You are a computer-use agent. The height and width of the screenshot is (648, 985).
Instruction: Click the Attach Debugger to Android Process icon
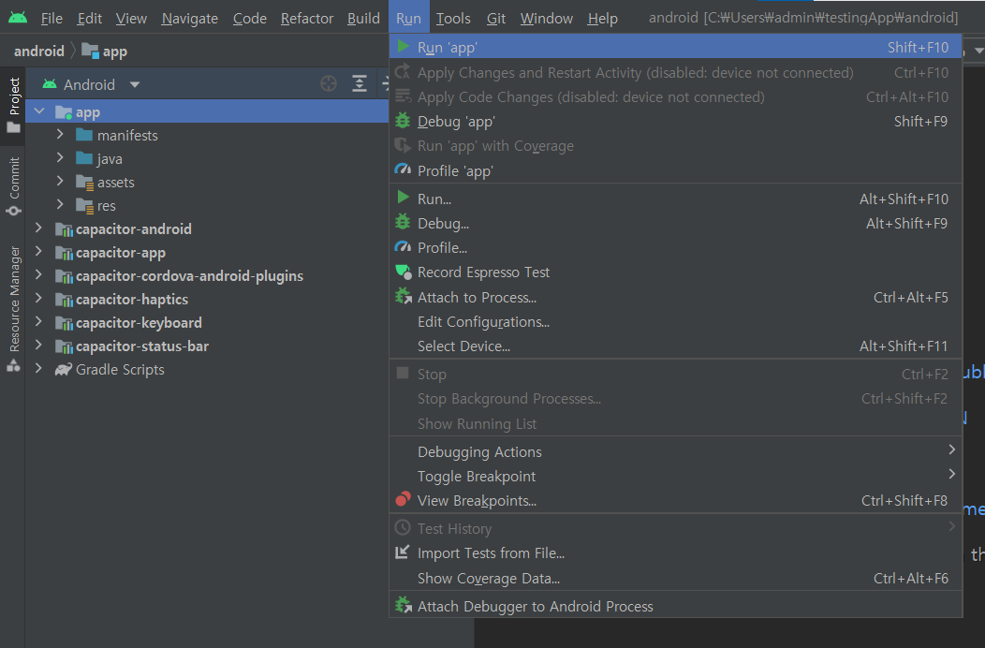point(404,606)
